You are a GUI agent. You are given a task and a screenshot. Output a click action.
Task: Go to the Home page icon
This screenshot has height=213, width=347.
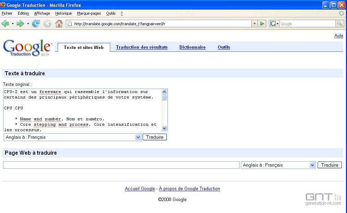click(59, 24)
